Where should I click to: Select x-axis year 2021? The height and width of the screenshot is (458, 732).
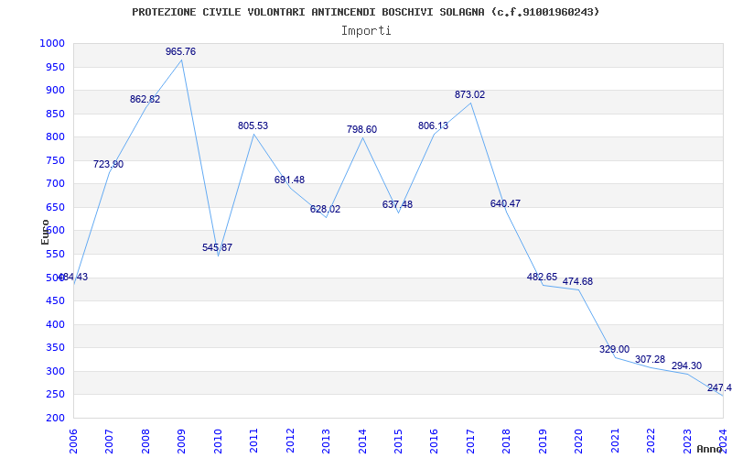[615, 440]
